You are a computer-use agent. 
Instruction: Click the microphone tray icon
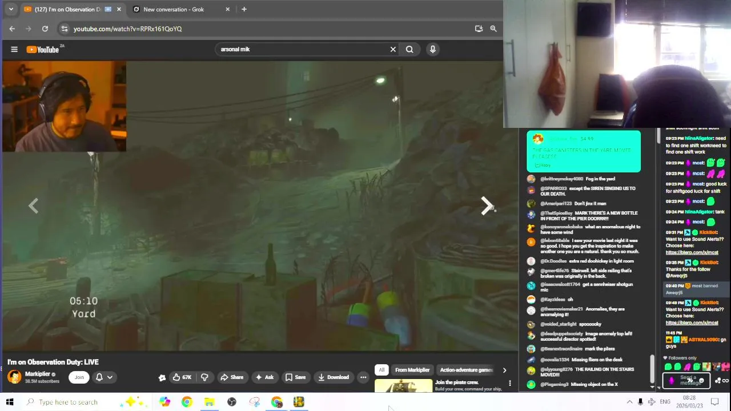coord(640,402)
